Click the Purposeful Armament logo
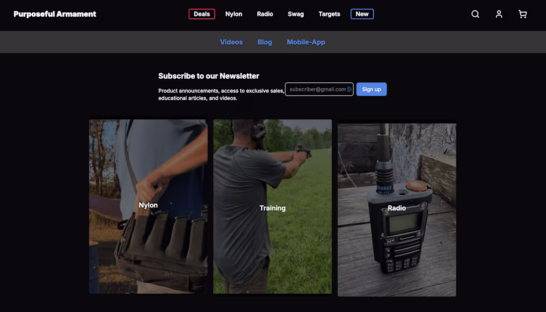 pos(55,14)
